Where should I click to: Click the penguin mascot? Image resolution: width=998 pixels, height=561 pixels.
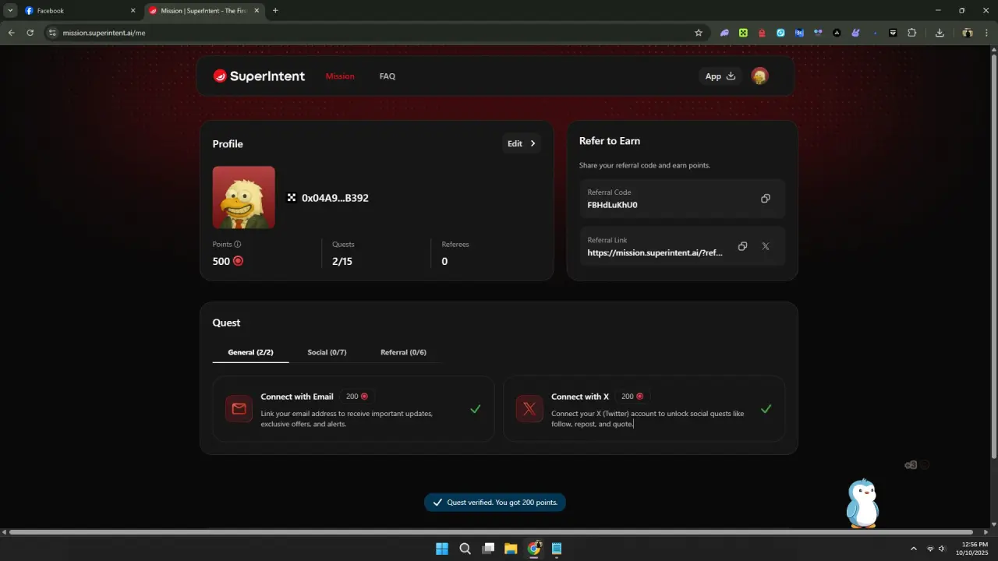tap(862, 503)
